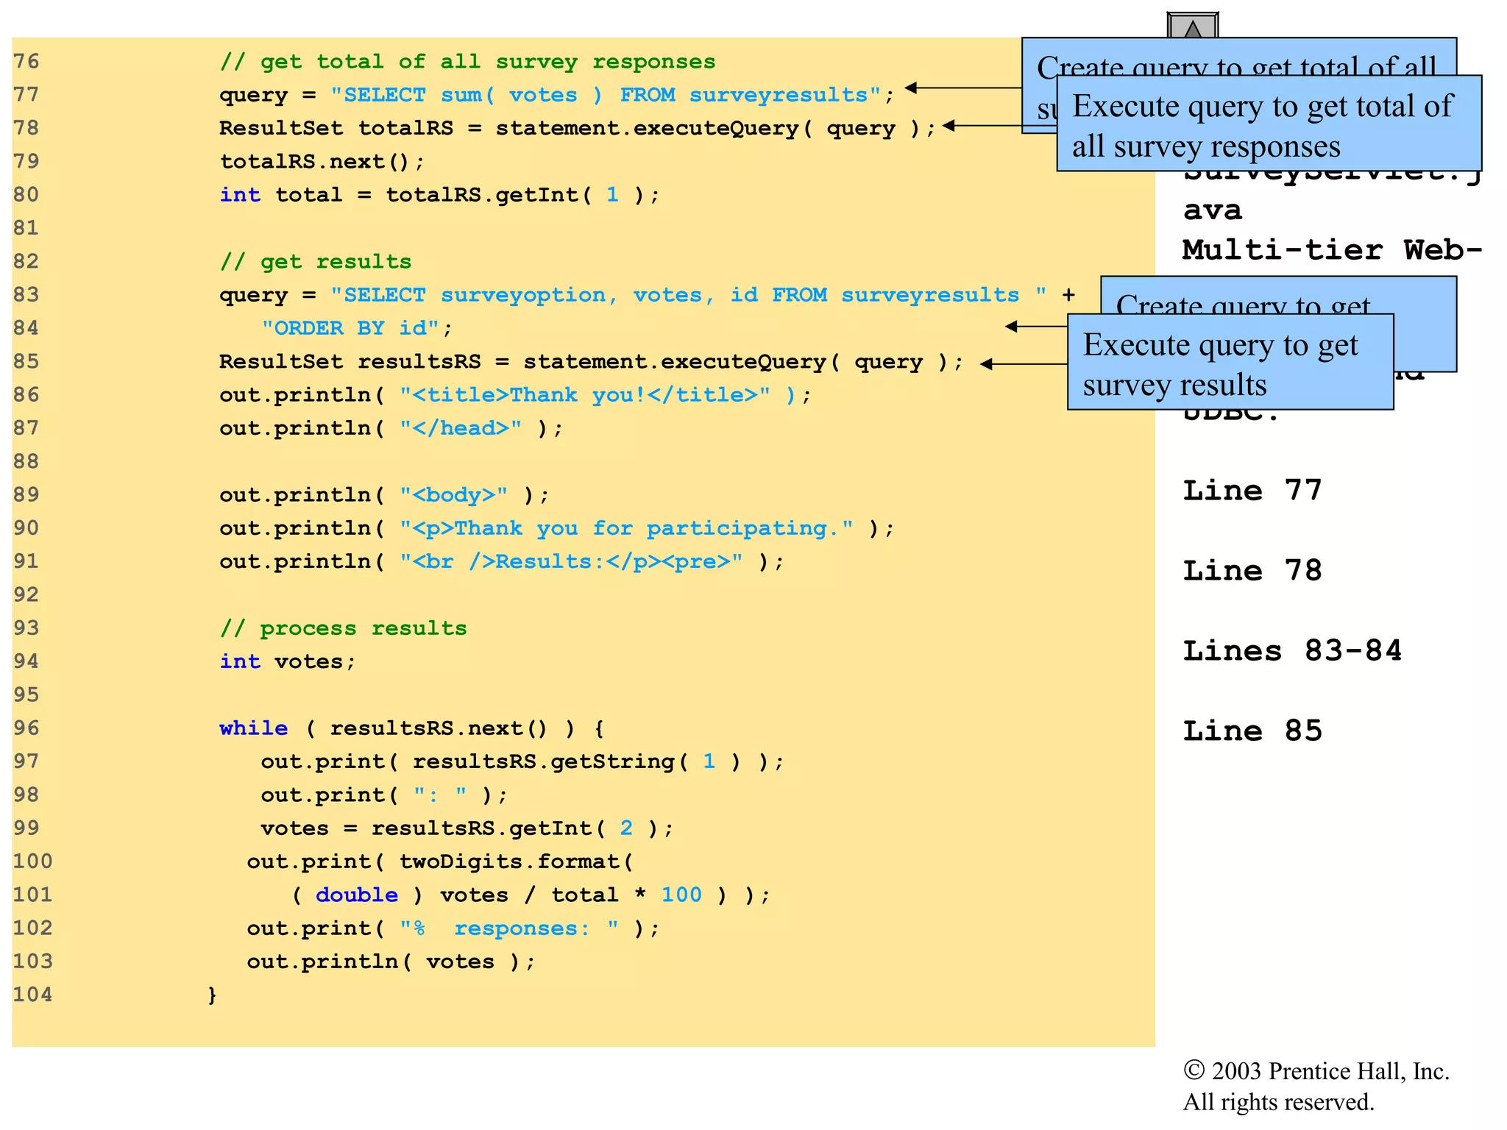The height and width of the screenshot is (1130, 1507).
Task: Click the "SELECT sum( votes ) FROM surveyresults" string
Action: (606, 95)
